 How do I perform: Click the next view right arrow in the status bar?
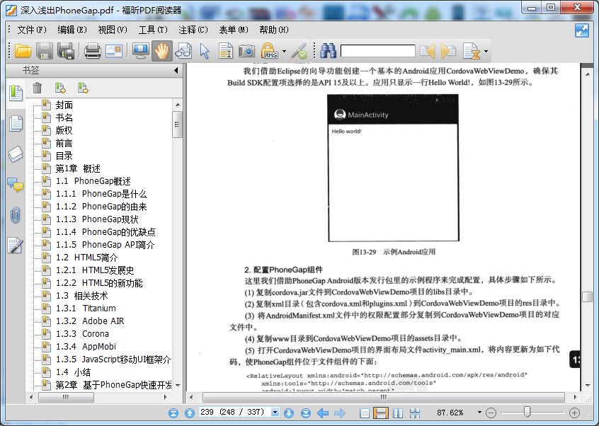click(340, 413)
